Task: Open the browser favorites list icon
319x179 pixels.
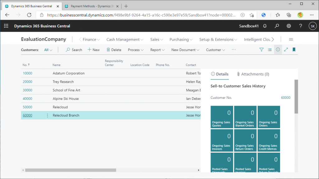Action: click(278, 15)
